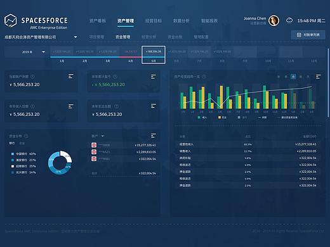330x247 pixels.
Task: Select 1月 on the month timeline
Action: [x=62, y=61]
